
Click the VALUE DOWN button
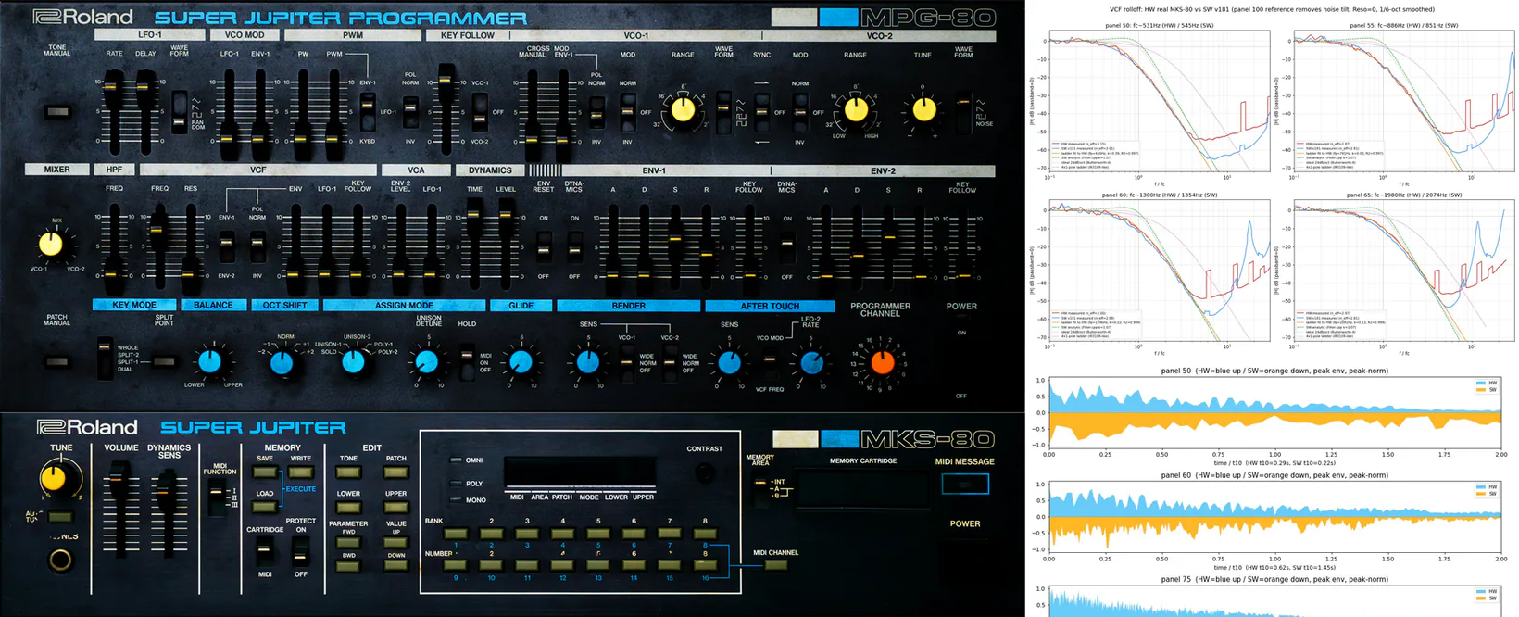point(395,566)
